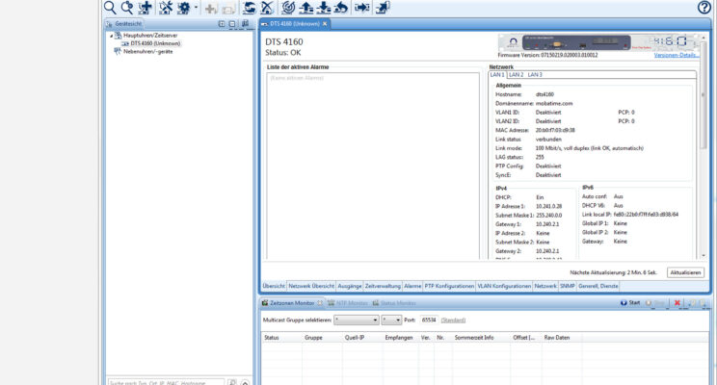Open the Ausgänge tab
Image resolution: width=717 pixels, height=385 pixels.
[350, 286]
